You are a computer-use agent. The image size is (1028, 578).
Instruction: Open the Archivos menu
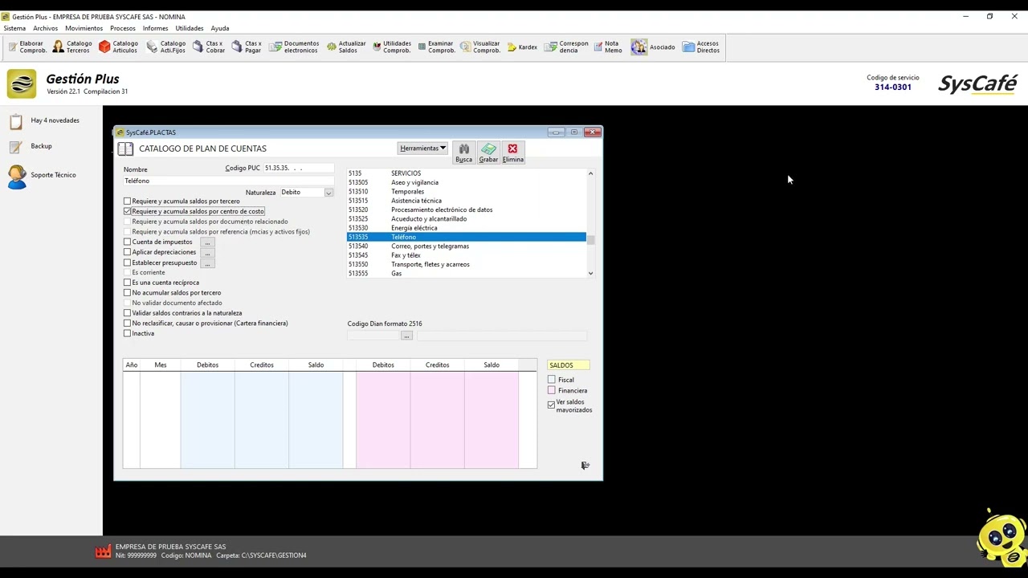coord(46,28)
